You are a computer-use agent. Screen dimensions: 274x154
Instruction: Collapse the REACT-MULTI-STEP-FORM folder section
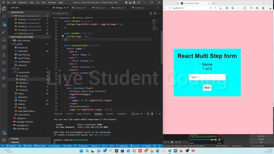(x=30, y=37)
